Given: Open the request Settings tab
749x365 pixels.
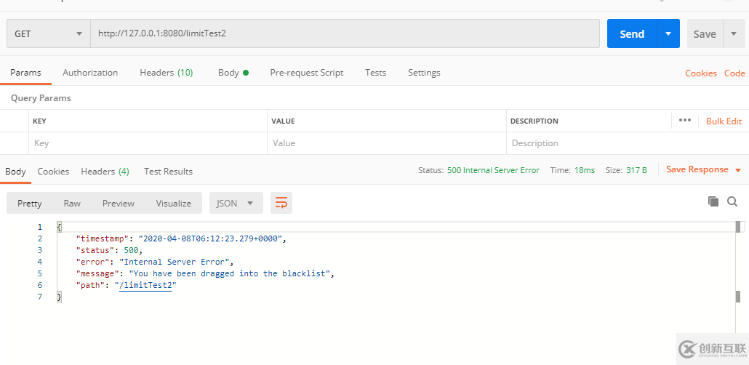Looking at the screenshot, I should pyautogui.click(x=424, y=73).
